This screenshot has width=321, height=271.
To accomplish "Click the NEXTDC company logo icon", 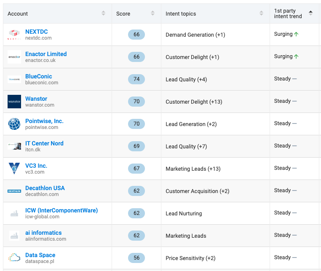I will tap(14, 35).
